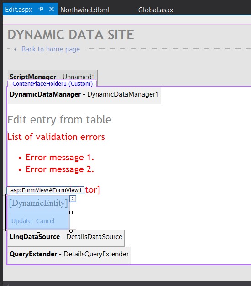
Task: Pin the Edit.aspx tab
Action: [x=41, y=9]
